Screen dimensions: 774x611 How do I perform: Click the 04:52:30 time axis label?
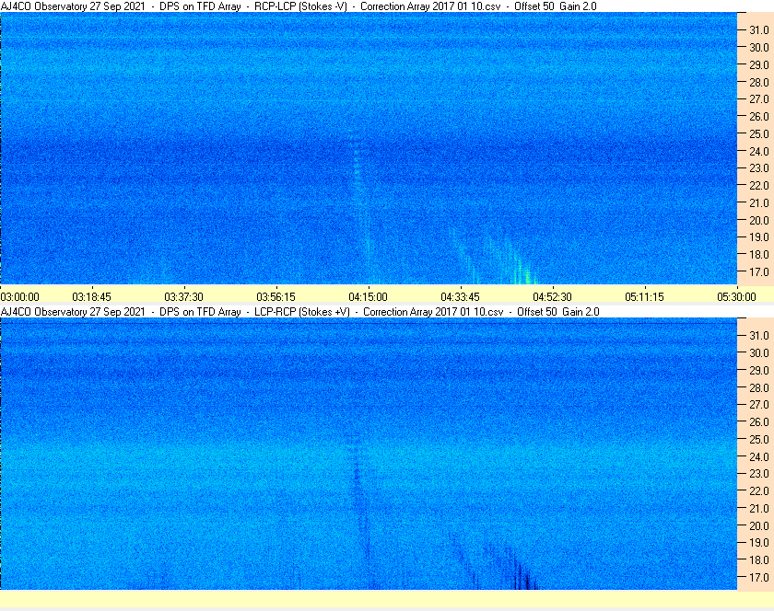552,297
